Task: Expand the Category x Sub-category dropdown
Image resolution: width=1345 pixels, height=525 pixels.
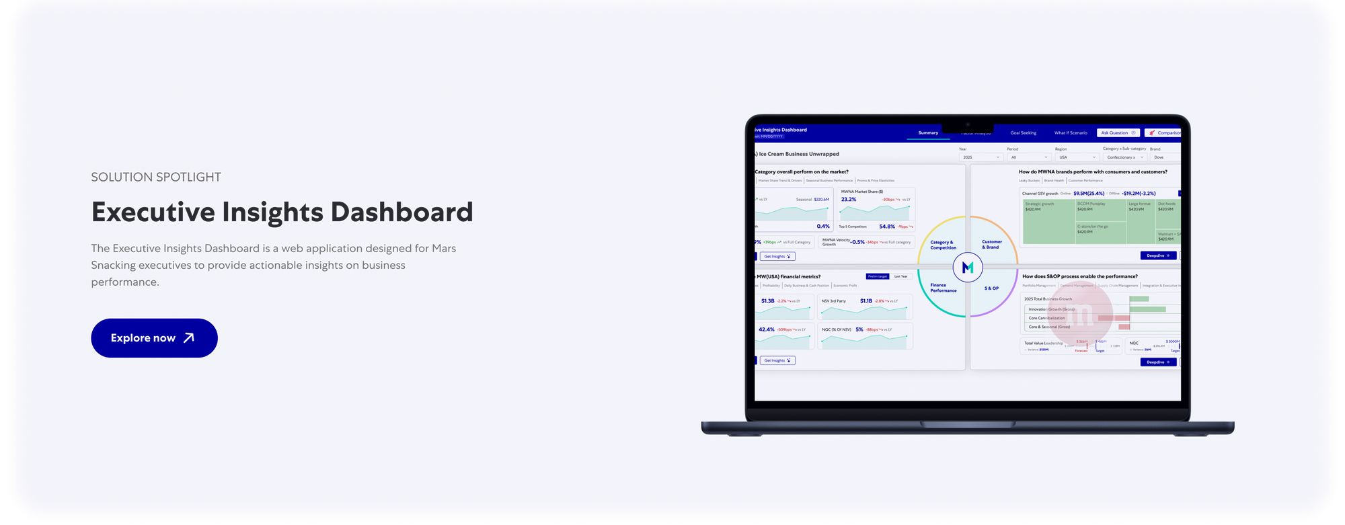Action: tap(1124, 157)
